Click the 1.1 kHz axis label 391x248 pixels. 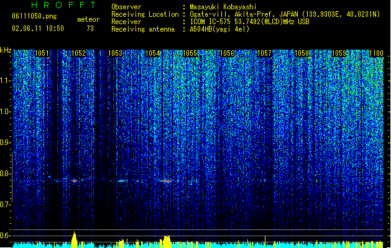(x=6, y=81)
